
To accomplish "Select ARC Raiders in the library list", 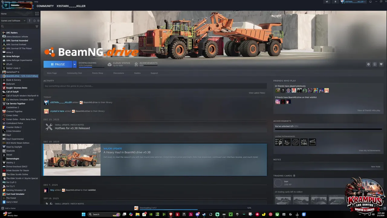I will (12, 33).
